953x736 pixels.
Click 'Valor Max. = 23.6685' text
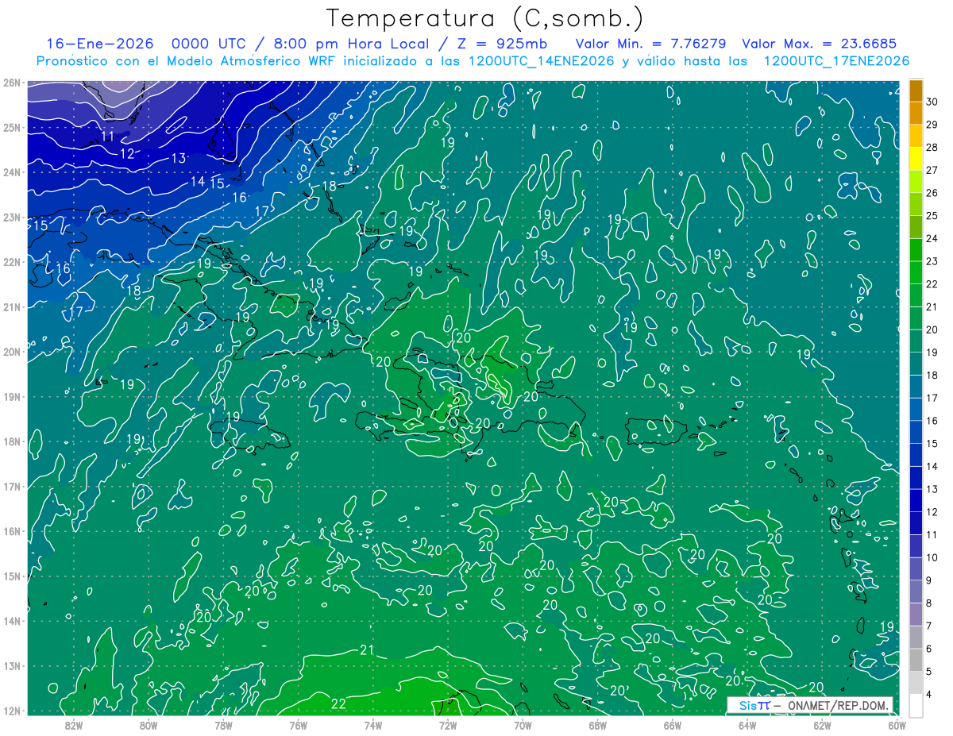[x=820, y=44]
